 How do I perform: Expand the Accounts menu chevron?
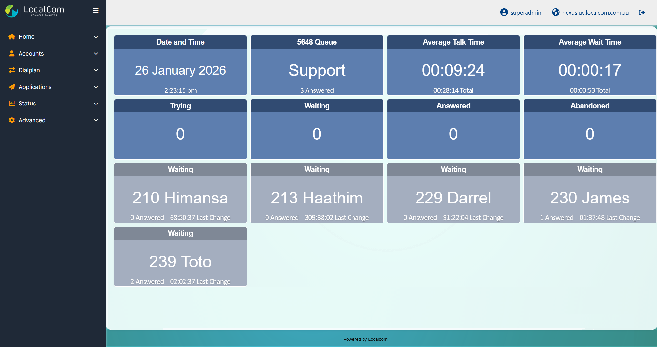click(x=96, y=54)
